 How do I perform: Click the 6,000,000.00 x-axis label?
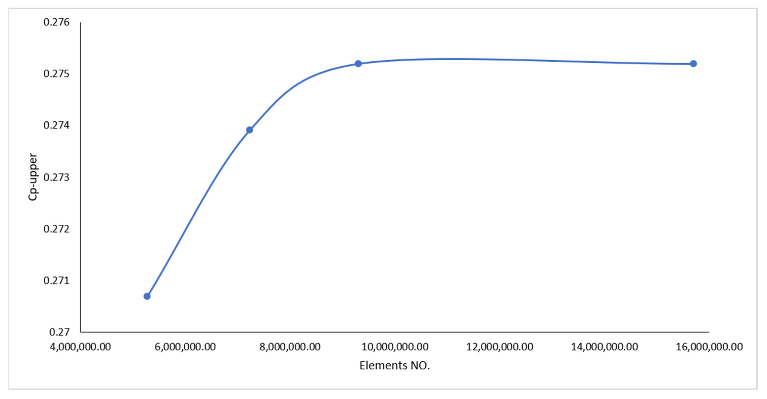(x=185, y=346)
